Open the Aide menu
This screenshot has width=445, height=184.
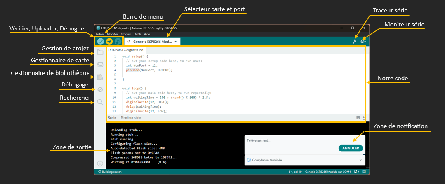[147, 34]
